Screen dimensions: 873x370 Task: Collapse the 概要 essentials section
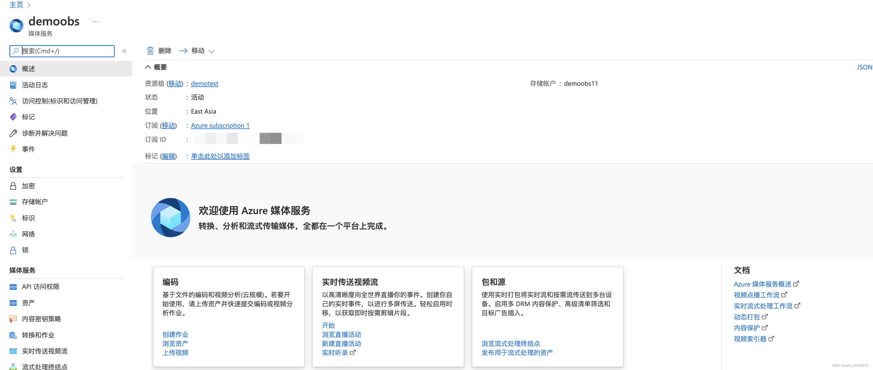pyautogui.click(x=148, y=67)
